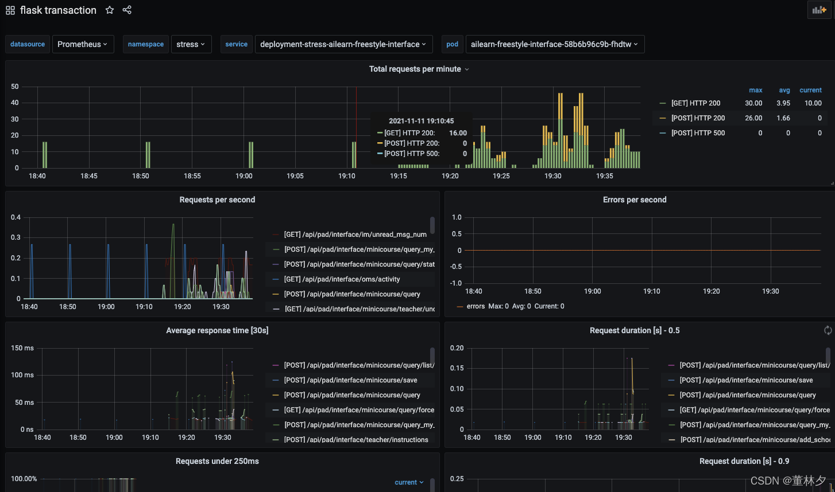Viewport: 835px width, 492px height.
Task: Click Average response time legend scrollbar
Action: [x=432, y=356]
